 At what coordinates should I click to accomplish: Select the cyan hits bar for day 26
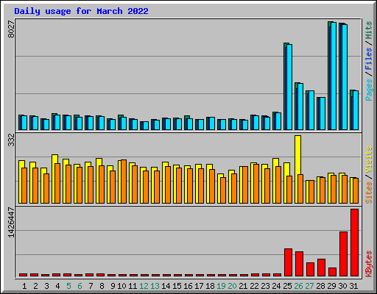click(x=300, y=107)
